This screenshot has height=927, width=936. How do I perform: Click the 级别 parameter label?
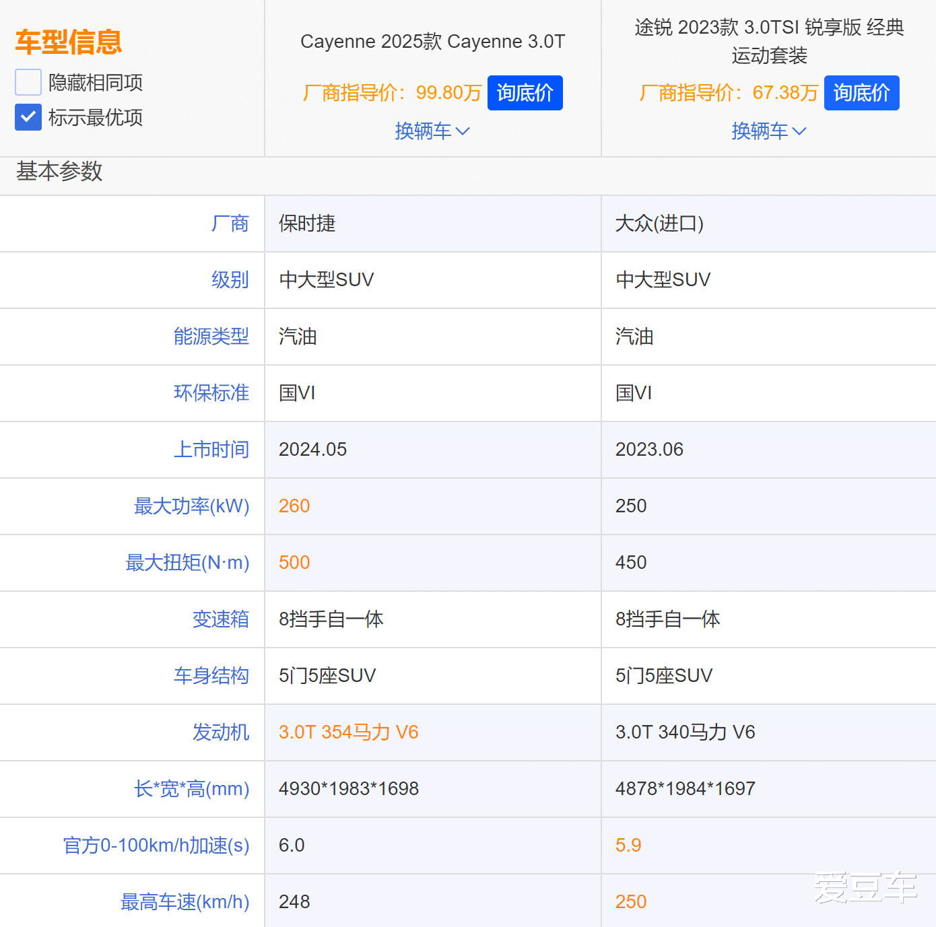pos(230,280)
